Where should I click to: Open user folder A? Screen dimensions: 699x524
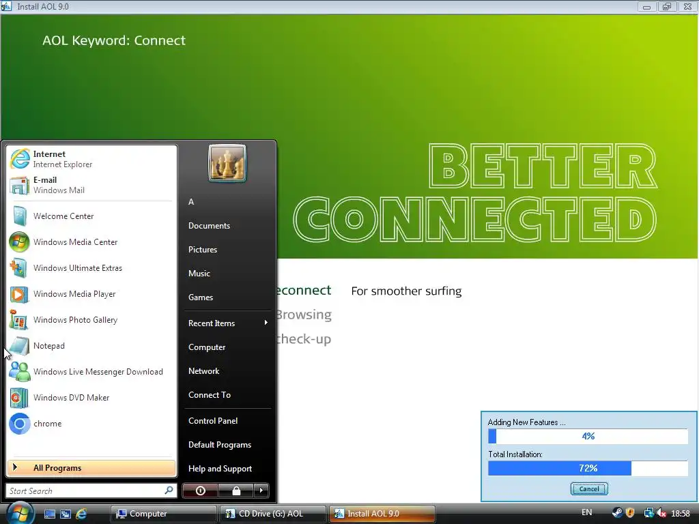click(227, 202)
